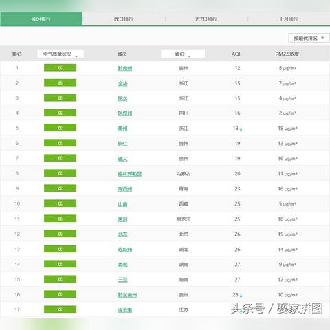330x330 pixels.
Task: Click the green 优 badge in rank 8 row
Action: pos(60,173)
